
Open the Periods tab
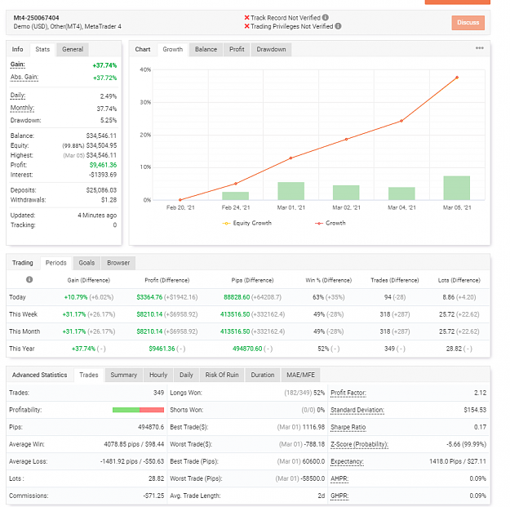coord(56,263)
